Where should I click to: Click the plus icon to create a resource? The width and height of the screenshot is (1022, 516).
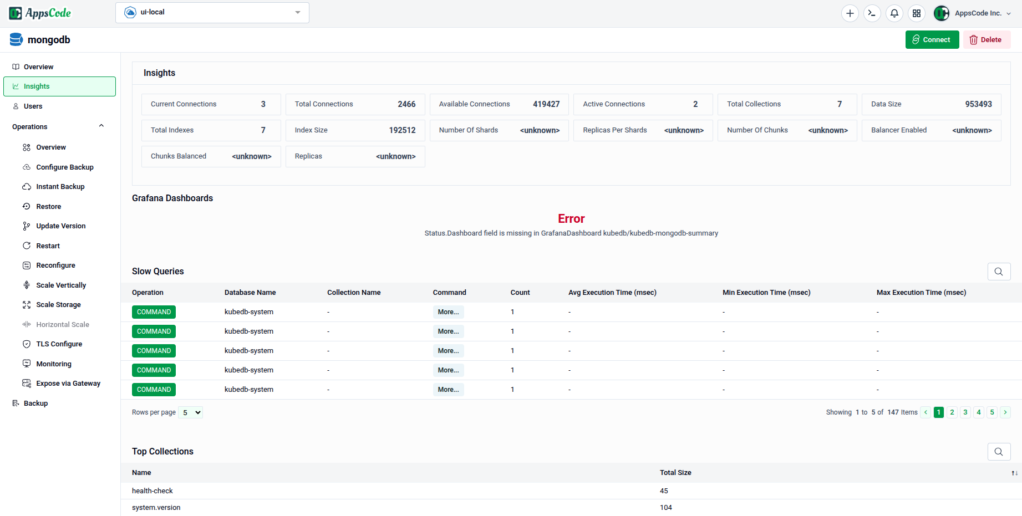[850, 13]
